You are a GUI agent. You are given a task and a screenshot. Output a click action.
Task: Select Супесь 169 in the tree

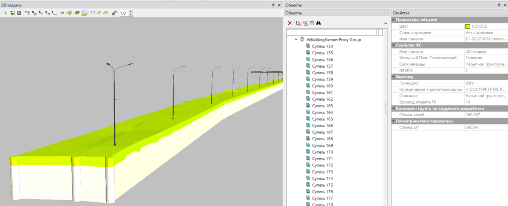pyautogui.click(x=322, y=145)
